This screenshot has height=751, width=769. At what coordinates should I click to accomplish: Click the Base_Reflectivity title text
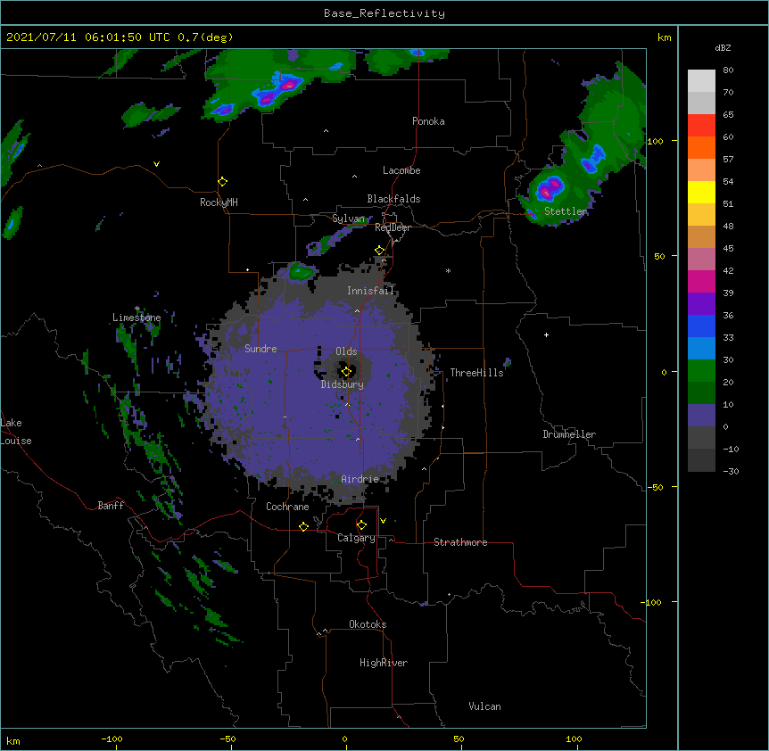point(384,13)
